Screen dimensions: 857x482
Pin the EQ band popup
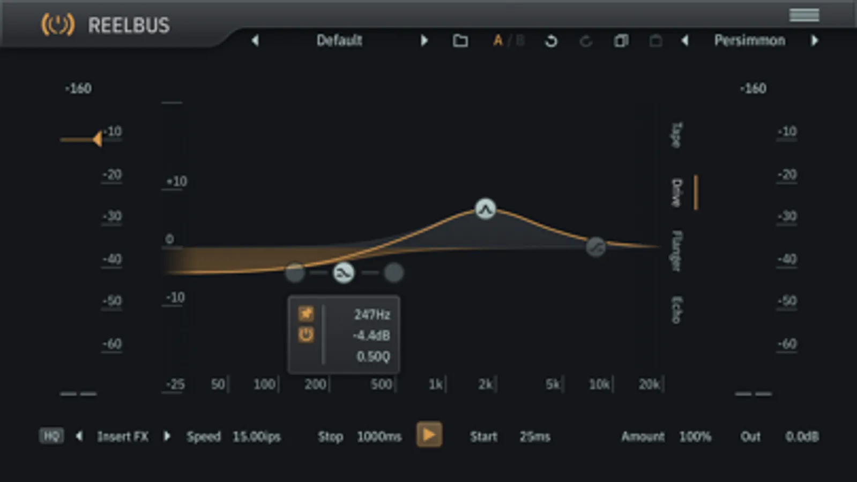click(x=306, y=313)
